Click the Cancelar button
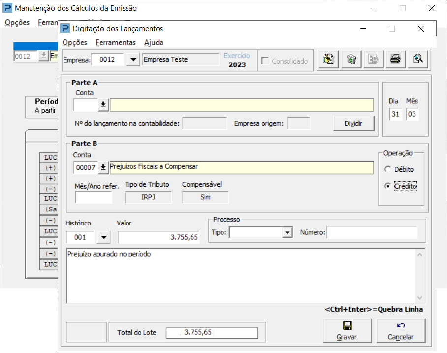 401,330
